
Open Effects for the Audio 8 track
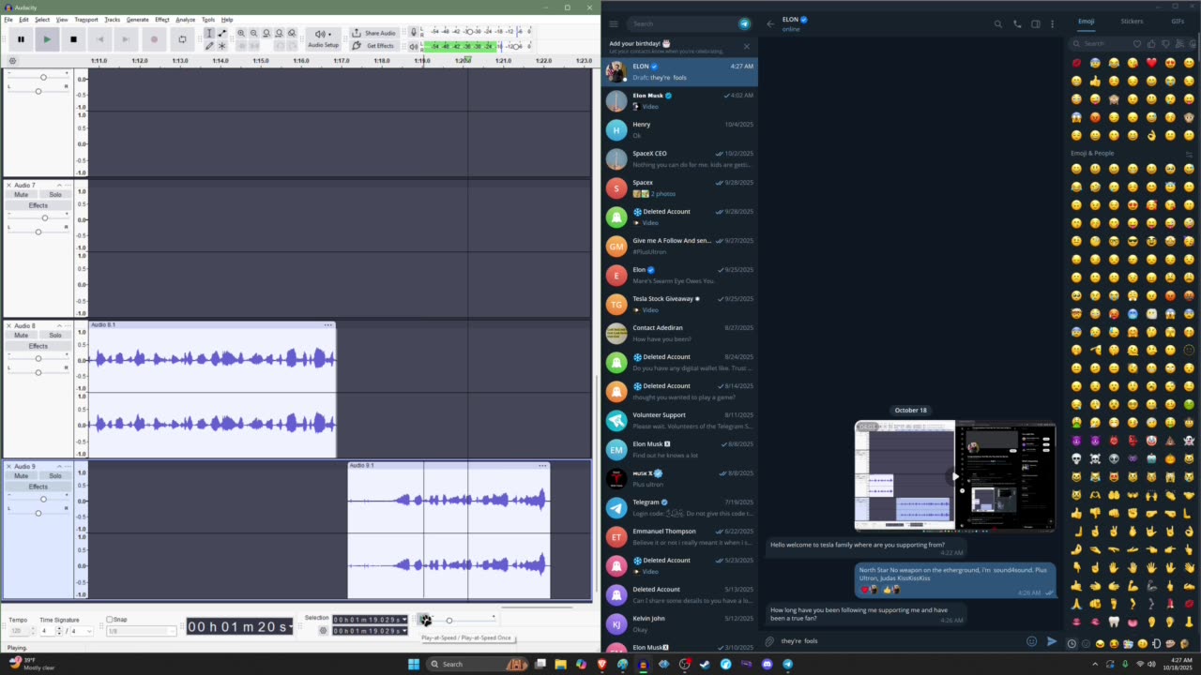[38, 346]
